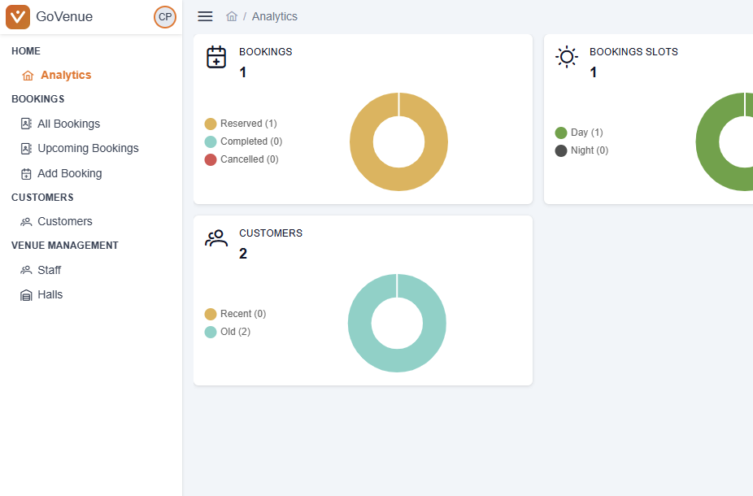The image size is (753, 496).
Task: Open the CP user avatar menu
Action: point(165,16)
